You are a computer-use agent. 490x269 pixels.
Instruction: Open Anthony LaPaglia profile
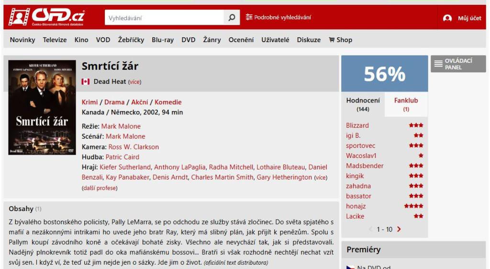click(180, 167)
